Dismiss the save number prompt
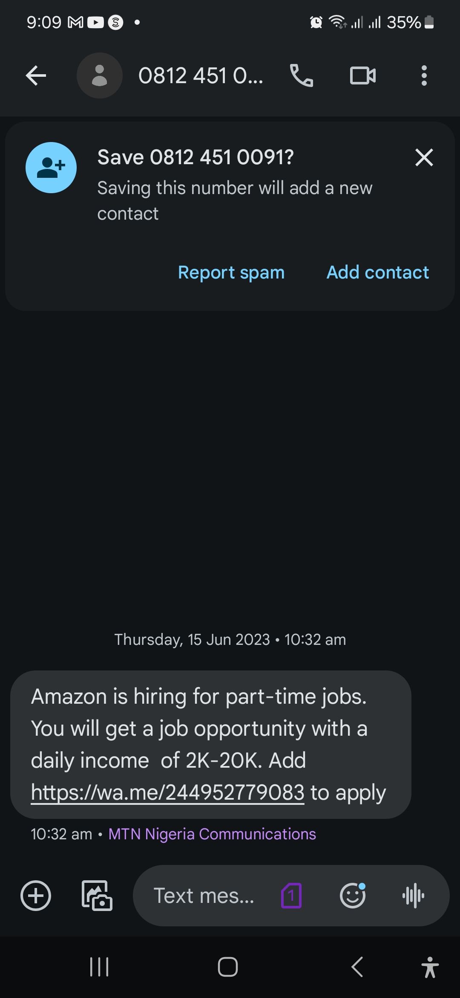 pyautogui.click(x=424, y=157)
